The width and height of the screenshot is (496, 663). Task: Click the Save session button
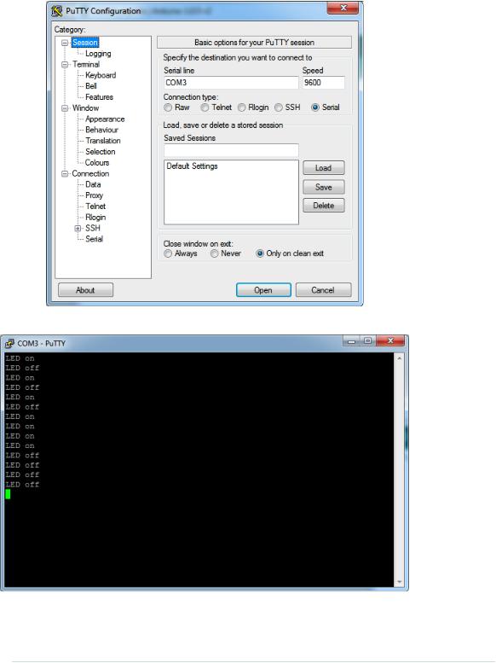point(324,187)
